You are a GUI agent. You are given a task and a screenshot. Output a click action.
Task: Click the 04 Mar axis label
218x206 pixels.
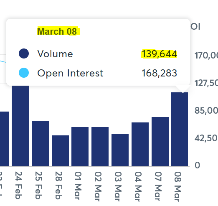pos(138,186)
